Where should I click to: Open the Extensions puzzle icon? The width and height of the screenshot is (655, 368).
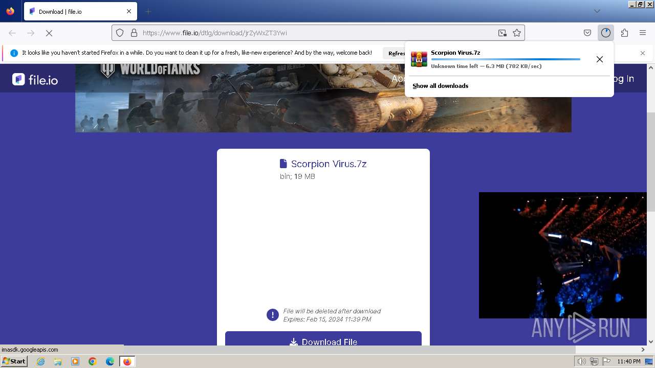point(624,33)
